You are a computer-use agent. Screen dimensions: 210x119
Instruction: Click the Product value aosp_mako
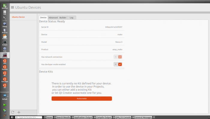[117, 50]
